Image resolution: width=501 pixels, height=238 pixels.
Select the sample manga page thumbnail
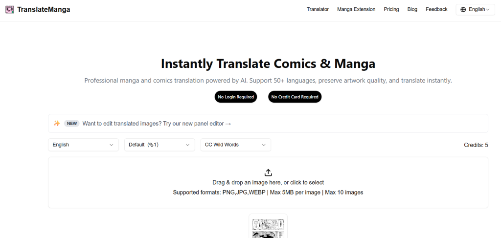point(268,227)
